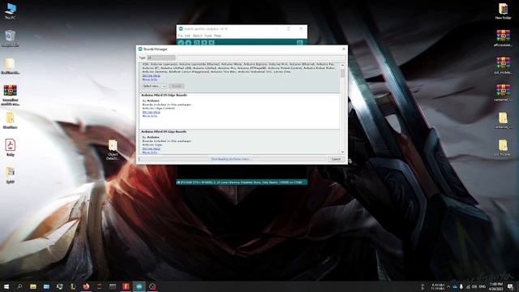Click the New sketch icon in Arduino toolbar
Screen dimensions: 519x292
click(196, 43)
